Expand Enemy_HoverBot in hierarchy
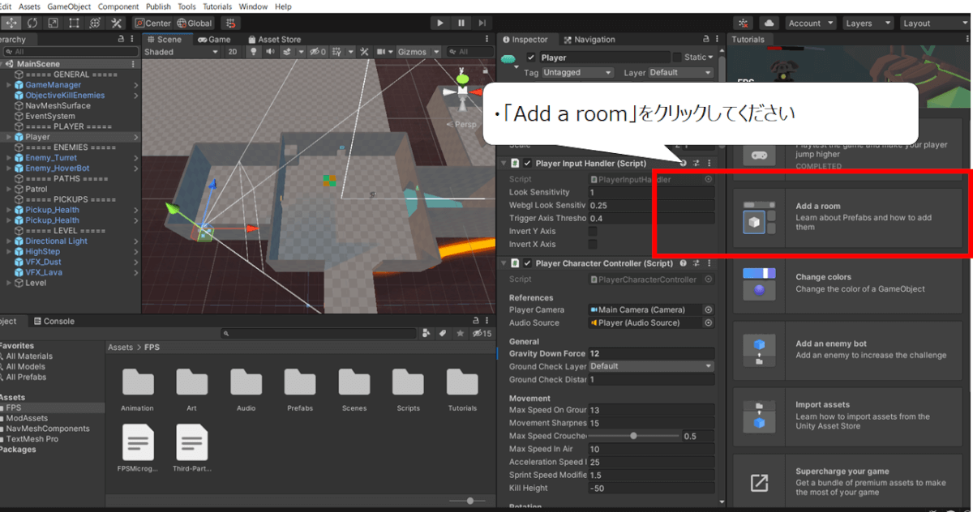Viewport: 973px width, 512px height. 8,169
